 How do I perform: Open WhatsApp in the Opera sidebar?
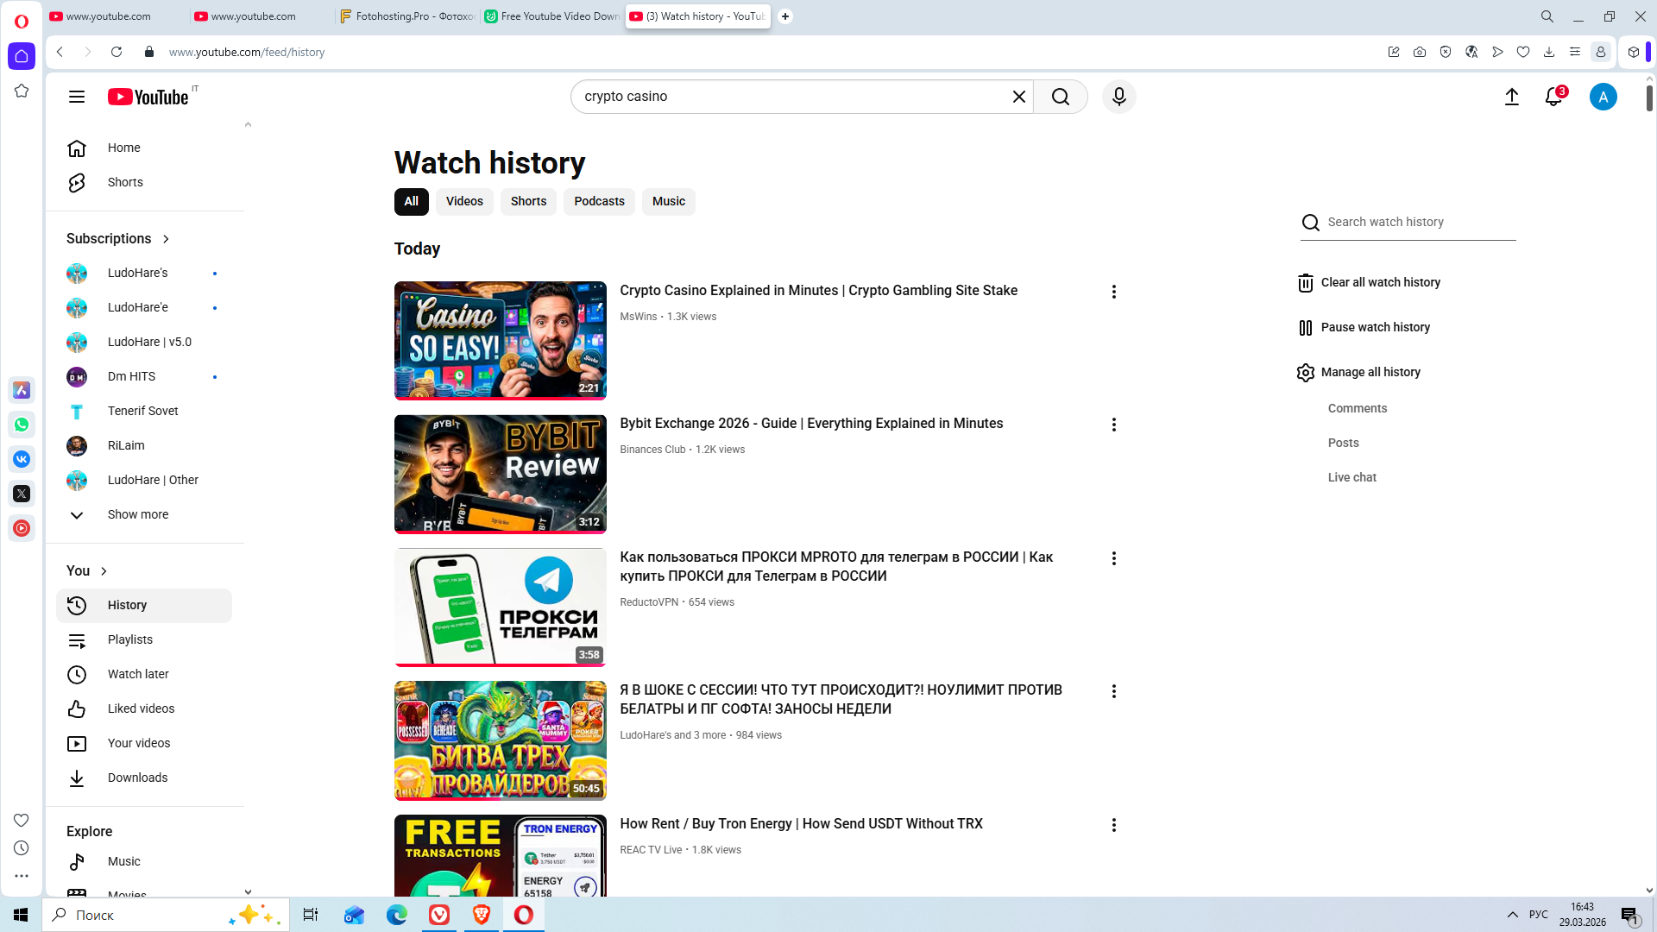click(x=22, y=425)
